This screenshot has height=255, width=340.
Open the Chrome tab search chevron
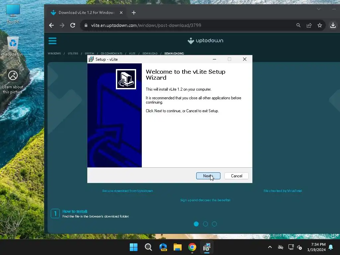pyautogui.click(x=318, y=9)
